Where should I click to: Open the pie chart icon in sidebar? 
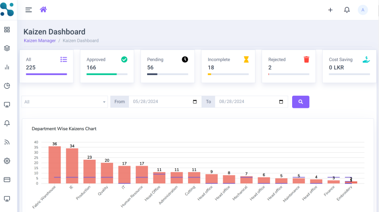[x=7, y=86]
